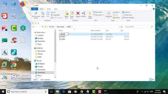The image size is (168, 94).
Task: Sort by the Type column header
Action: [x=112, y=31]
